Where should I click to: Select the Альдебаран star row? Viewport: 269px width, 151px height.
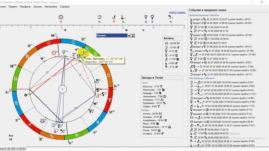tap(155, 120)
